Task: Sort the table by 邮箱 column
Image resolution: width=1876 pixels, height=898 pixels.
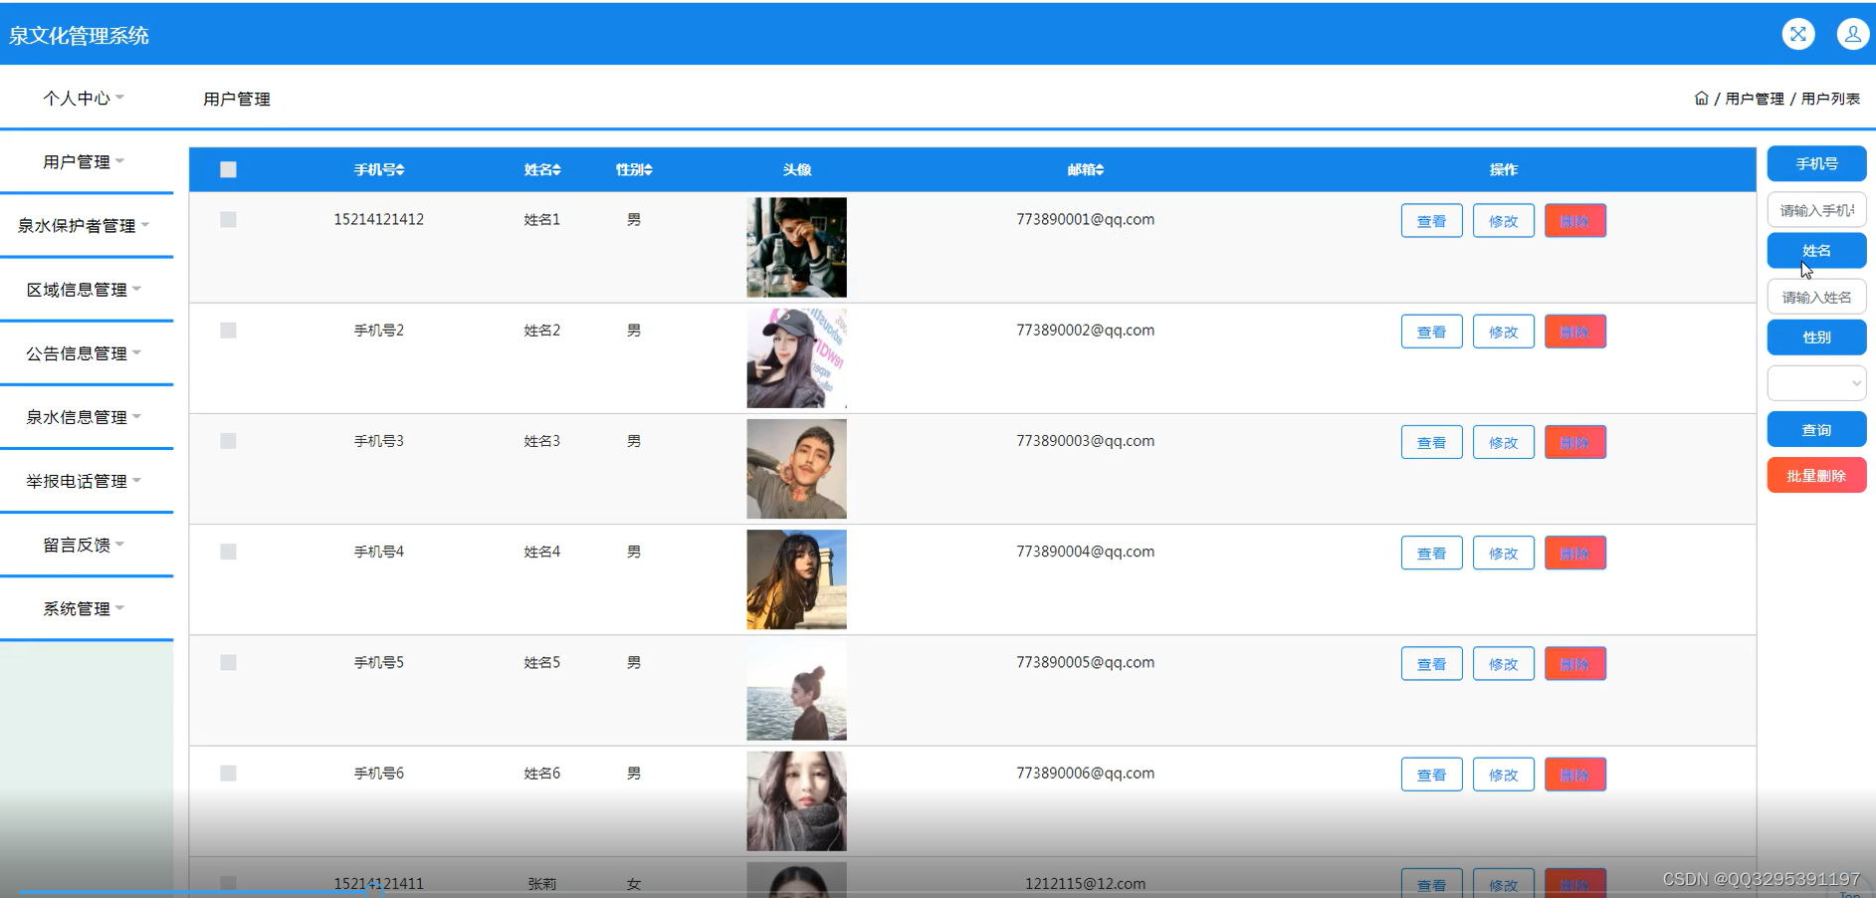Action: 1086,170
